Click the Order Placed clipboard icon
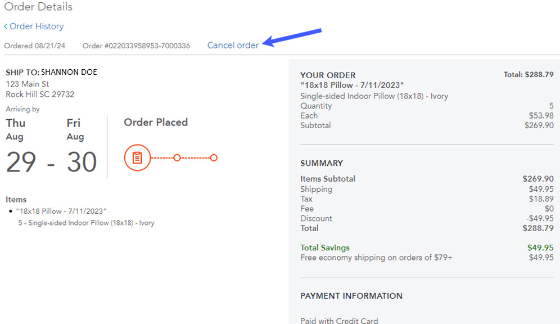This screenshot has width=560, height=324. coord(137,157)
